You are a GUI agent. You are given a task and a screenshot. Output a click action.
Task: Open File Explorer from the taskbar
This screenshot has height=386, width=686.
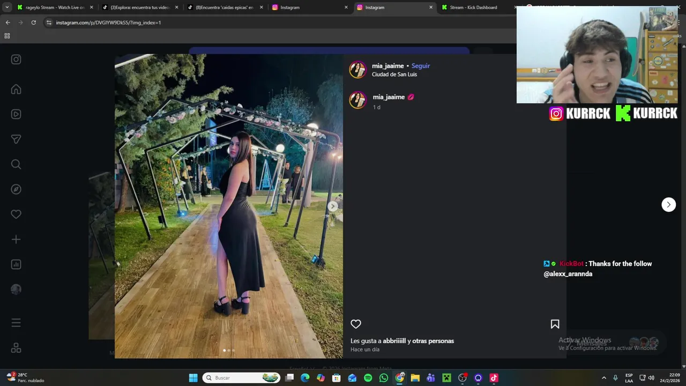[415, 378]
